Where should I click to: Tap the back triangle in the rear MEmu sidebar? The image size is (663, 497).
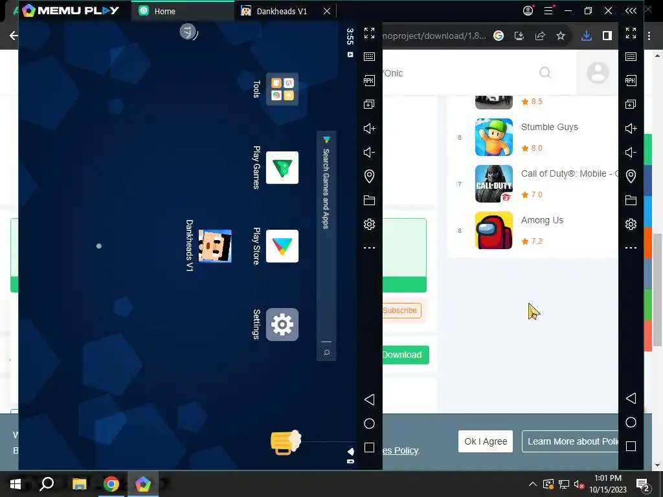click(631, 398)
